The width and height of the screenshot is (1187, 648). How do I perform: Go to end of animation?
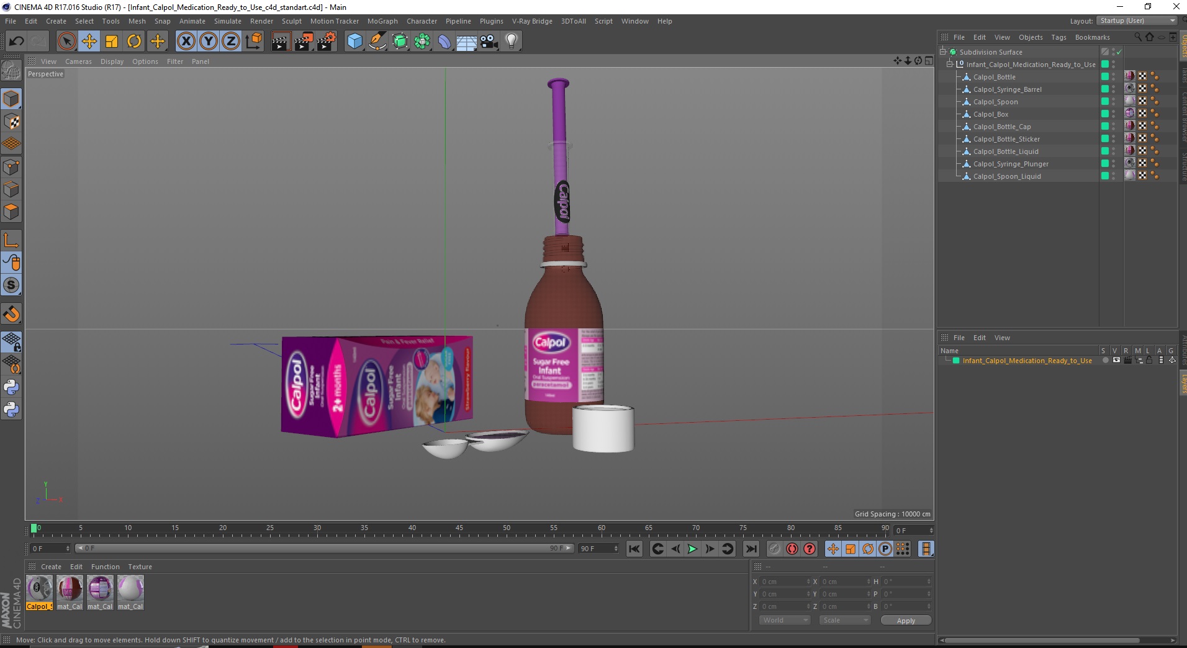(751, 549)
